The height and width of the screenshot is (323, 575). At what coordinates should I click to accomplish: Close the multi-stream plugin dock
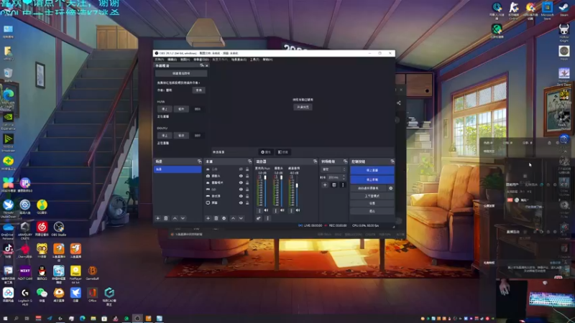207,65
